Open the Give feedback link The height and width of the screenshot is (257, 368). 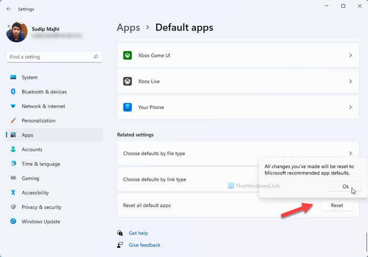point(145,245)
